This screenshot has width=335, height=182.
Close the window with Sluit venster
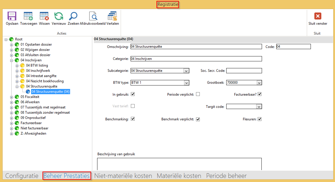(x=318, y=16)
